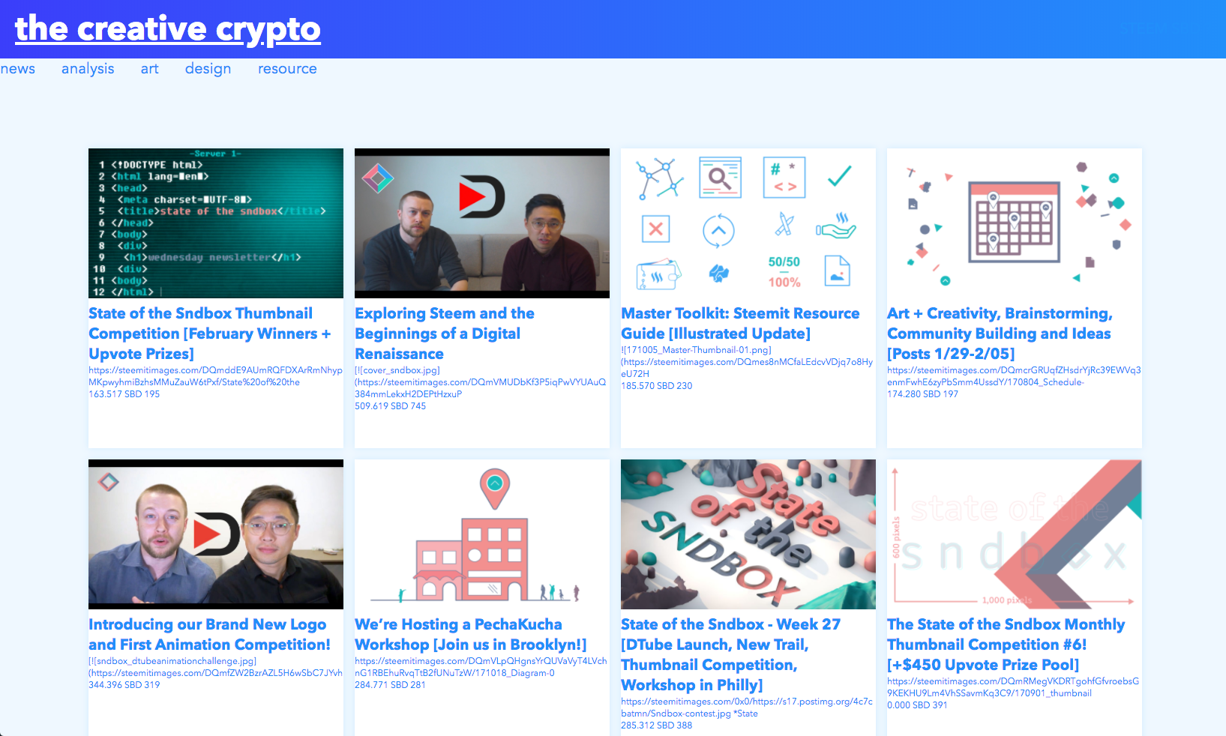Open the resource section
The height and width of the screenshot is (736, 1226).
287,69
